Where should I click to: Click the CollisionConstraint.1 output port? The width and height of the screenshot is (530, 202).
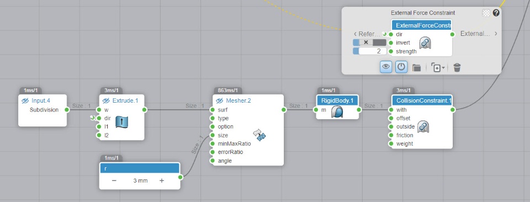[453, 109]
